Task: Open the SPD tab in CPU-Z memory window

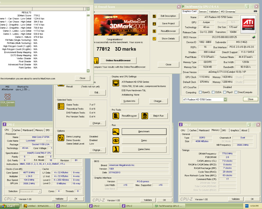Action: [224, 130]
